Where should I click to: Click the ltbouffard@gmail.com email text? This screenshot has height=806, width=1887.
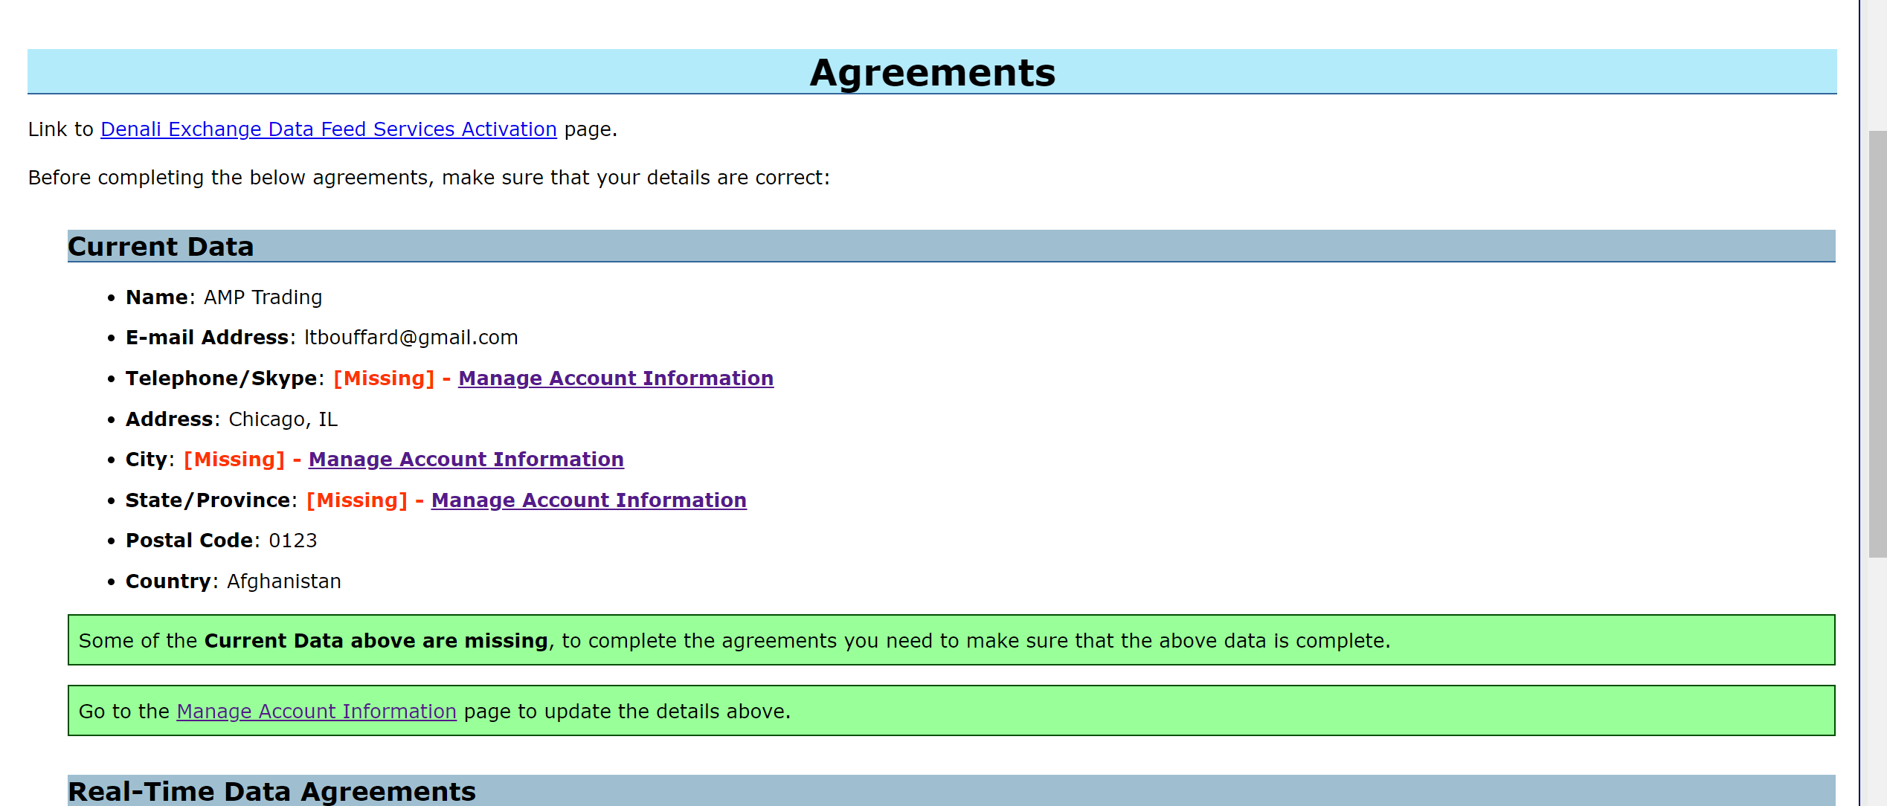(x=411, y=338)
